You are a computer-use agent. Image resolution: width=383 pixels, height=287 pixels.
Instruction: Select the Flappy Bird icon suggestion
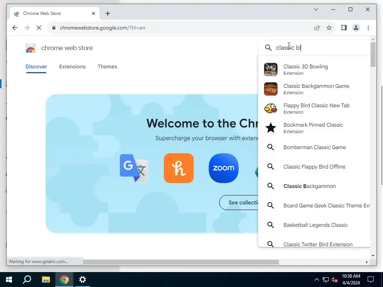point(271,108)
